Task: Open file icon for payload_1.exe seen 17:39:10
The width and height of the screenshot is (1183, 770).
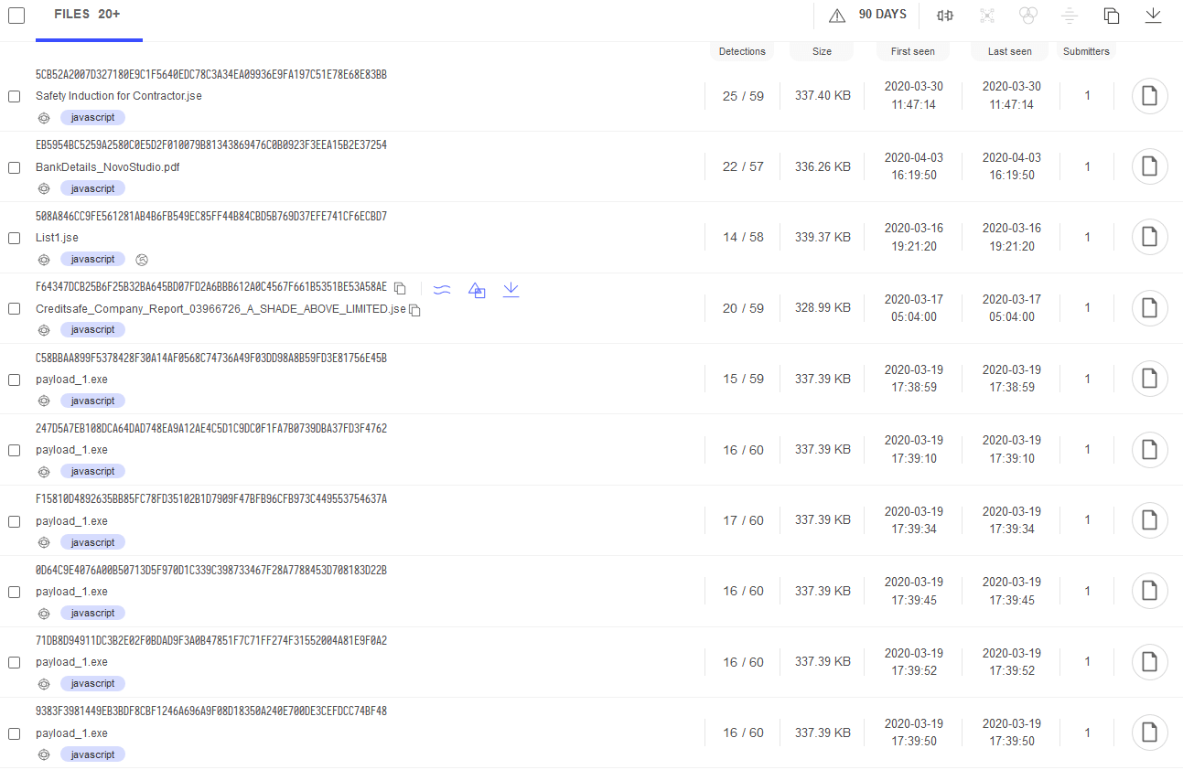Action: click(1150, 449)
